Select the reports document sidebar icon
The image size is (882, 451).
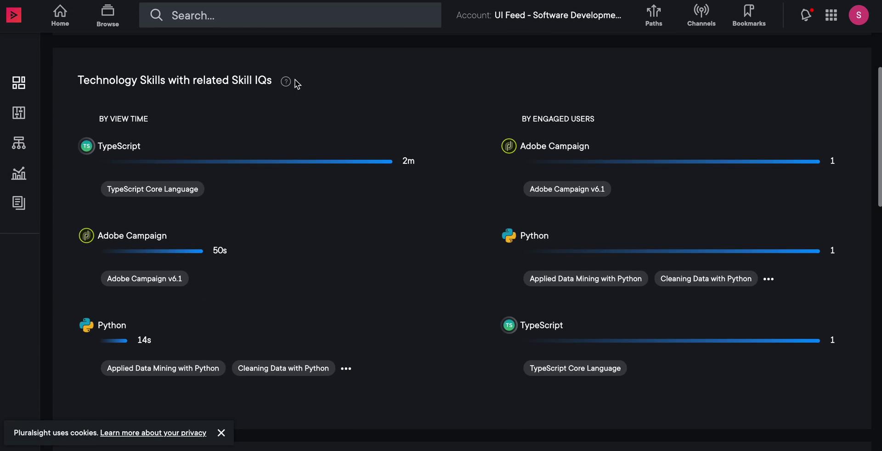(19, 203)
